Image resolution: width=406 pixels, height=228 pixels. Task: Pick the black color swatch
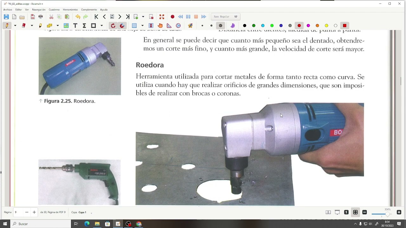coord(245,26)
